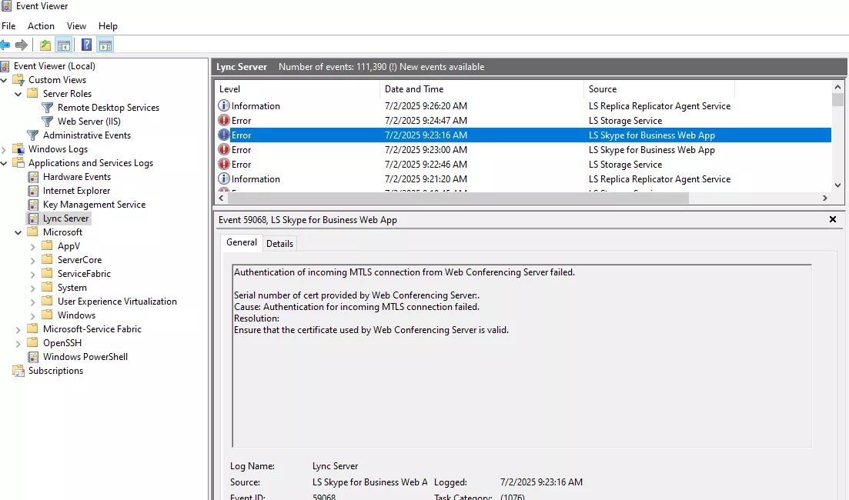Click the error icon of the 9:24:47 AM event

pyautogui.click(x=224, y=120)
